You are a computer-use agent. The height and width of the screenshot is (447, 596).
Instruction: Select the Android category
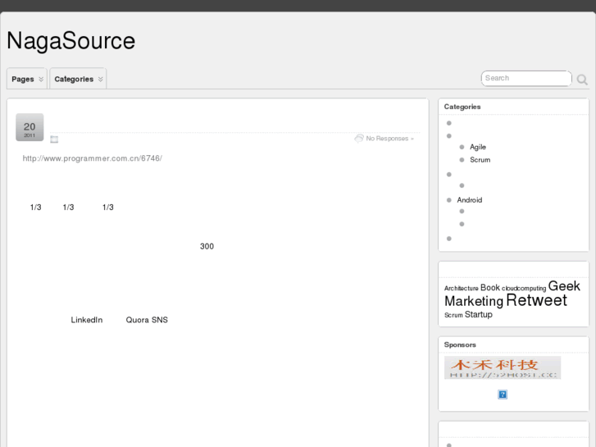tap(469, 200)
